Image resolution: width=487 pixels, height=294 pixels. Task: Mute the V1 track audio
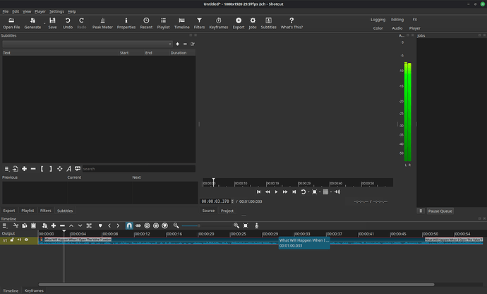pos(19,240)
